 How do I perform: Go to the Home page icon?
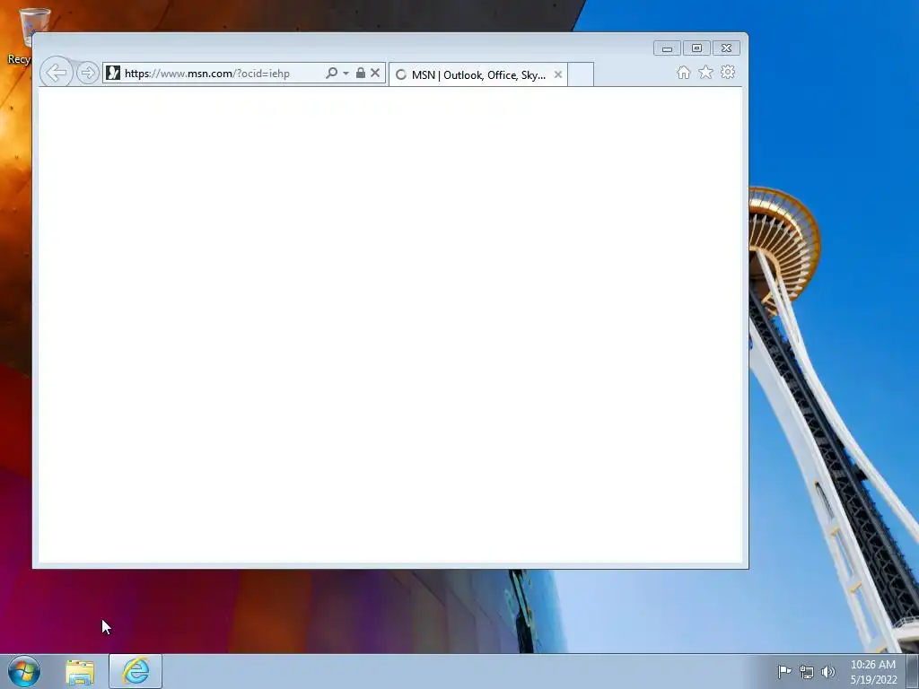[683, 72]
